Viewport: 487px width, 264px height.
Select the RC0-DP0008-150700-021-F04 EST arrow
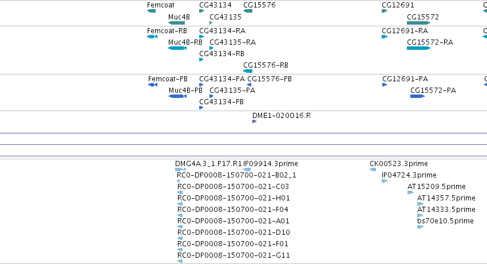[180, 215]
